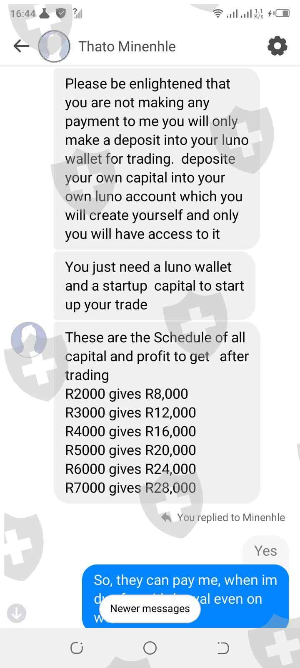The image size is (300, 668).
Task: Open the Thato Minenhle contact name
Action: (127, 46)
